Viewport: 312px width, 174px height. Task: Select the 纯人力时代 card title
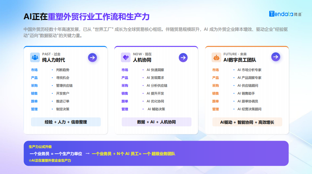(54, 60)
